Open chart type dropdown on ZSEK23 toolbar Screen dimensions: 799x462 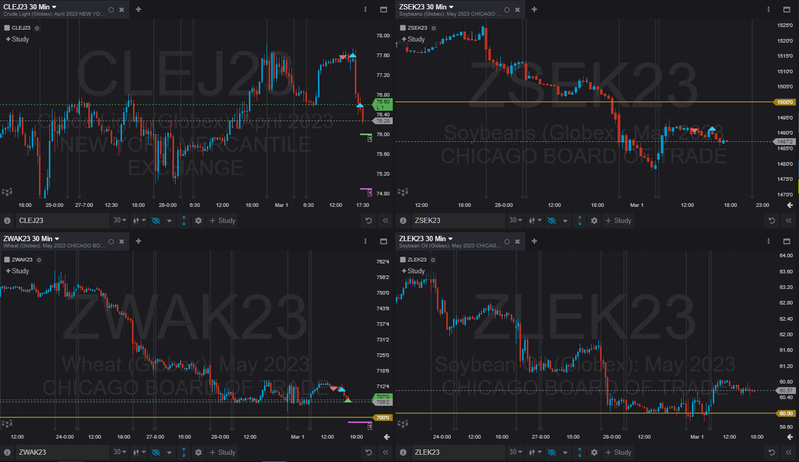tap(535, 220)
